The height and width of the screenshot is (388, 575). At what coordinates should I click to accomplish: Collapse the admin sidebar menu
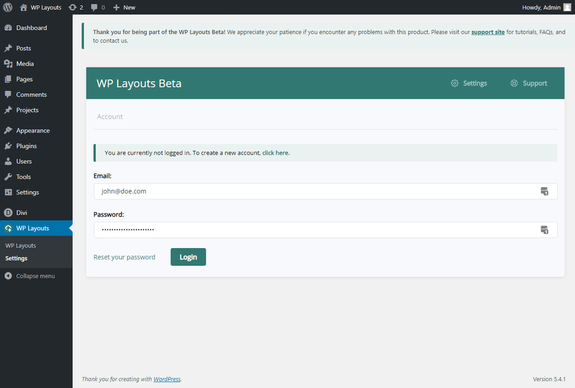coord(34,276)
